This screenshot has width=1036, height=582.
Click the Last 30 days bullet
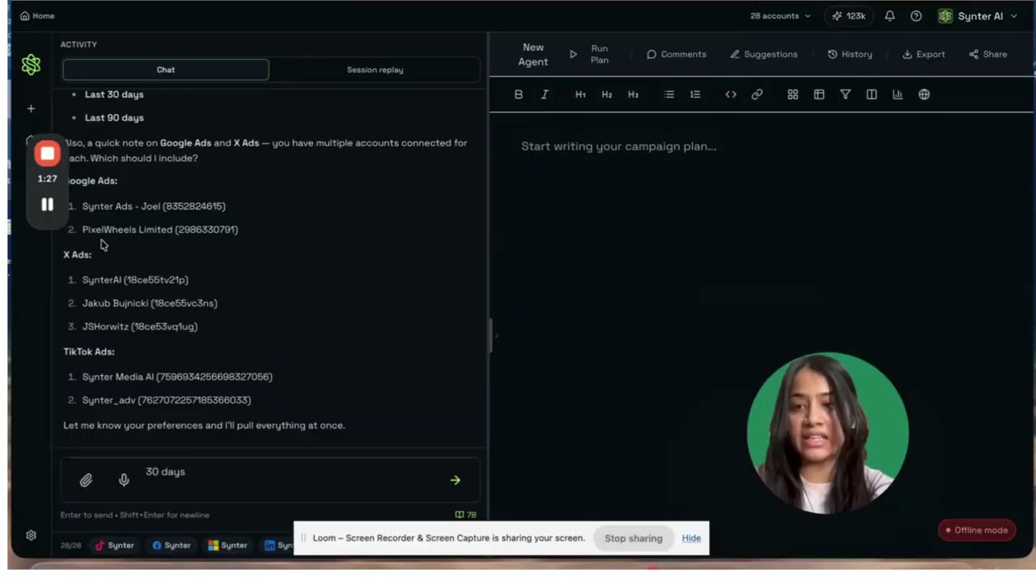pyautogui.click(x=114, y=95)
